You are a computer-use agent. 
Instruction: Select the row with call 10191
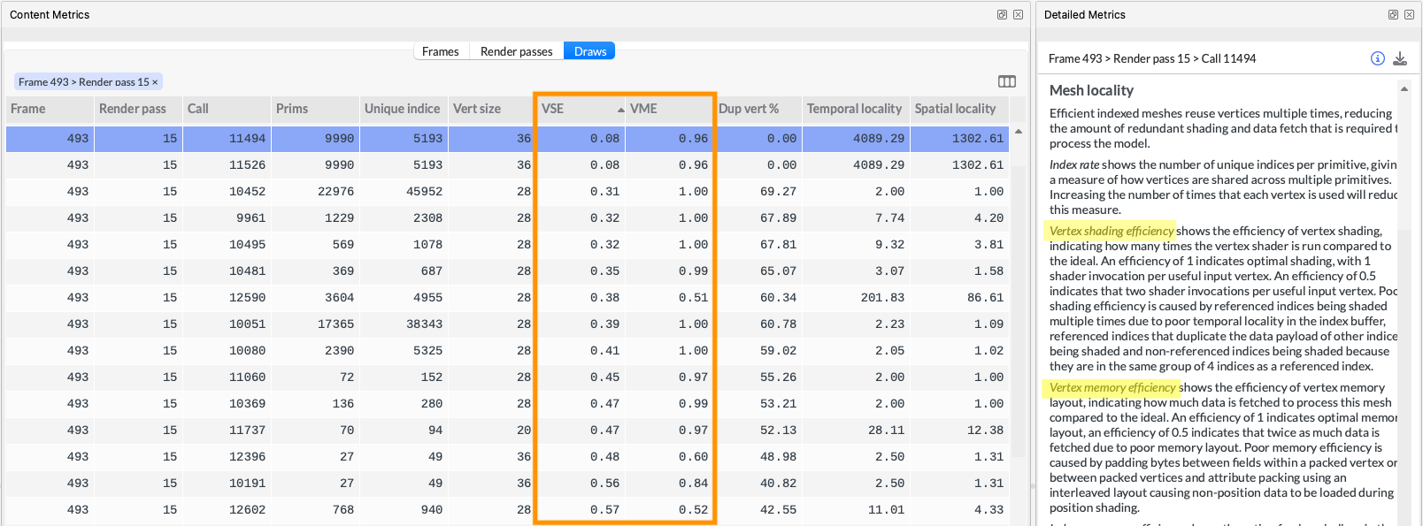point(507,483)
